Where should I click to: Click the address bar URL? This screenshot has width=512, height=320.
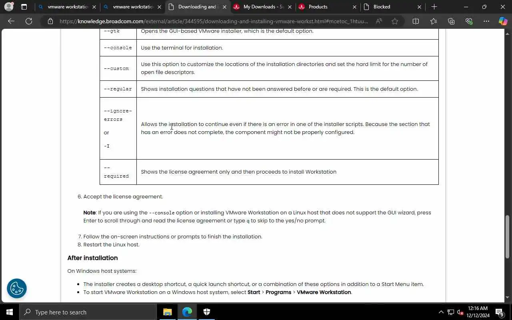pyautogui.click(x=214, y=21)
